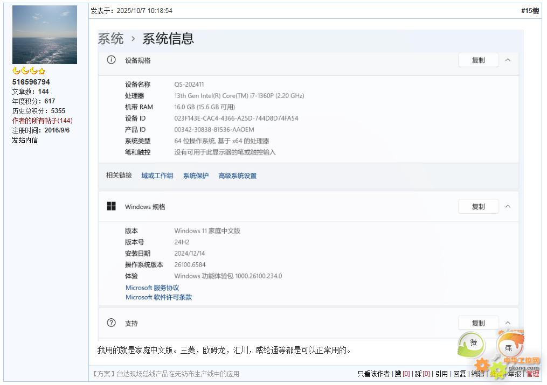Open the 系统保护 related link

pyautogui.click(x=196, y=176)
